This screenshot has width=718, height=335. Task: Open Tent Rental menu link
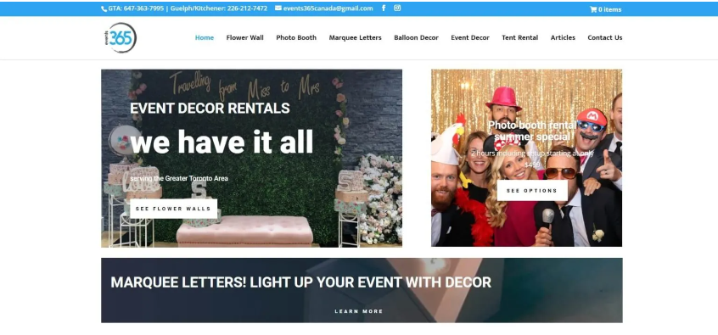click(x=519, y=37)
